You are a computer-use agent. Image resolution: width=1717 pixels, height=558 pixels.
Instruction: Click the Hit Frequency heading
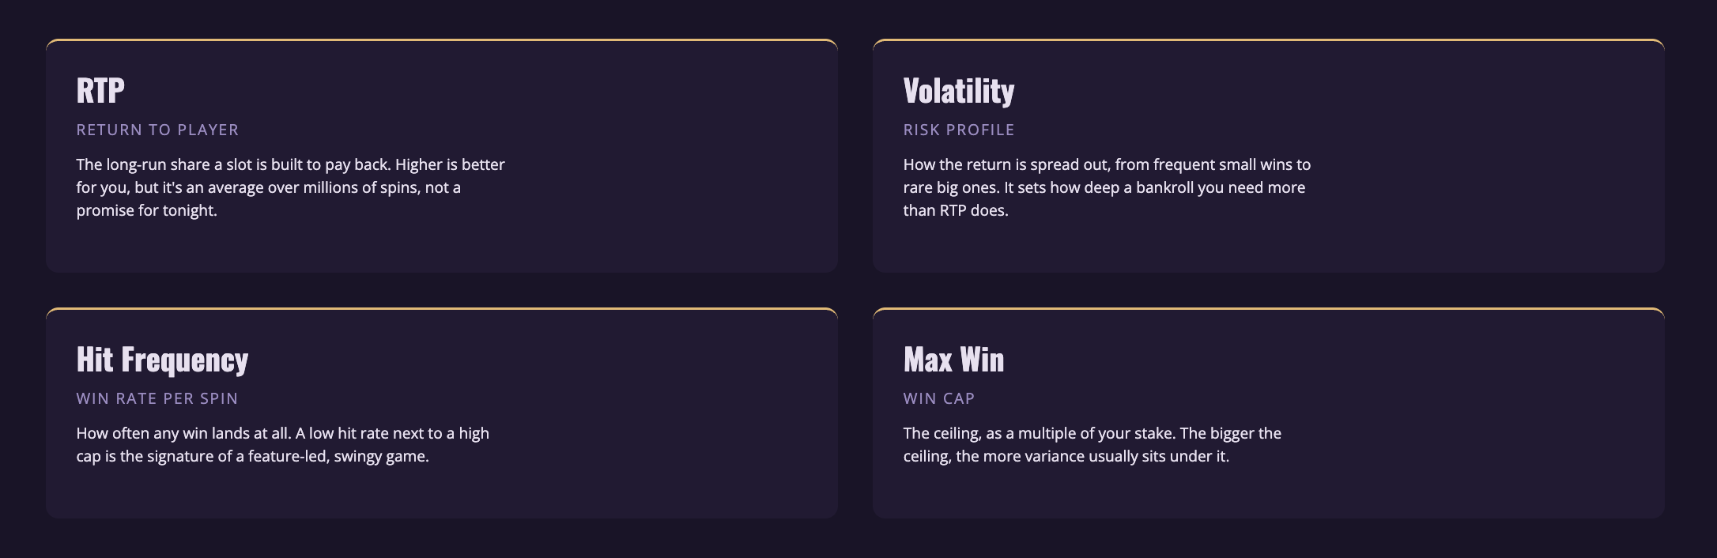pos(162,360)
